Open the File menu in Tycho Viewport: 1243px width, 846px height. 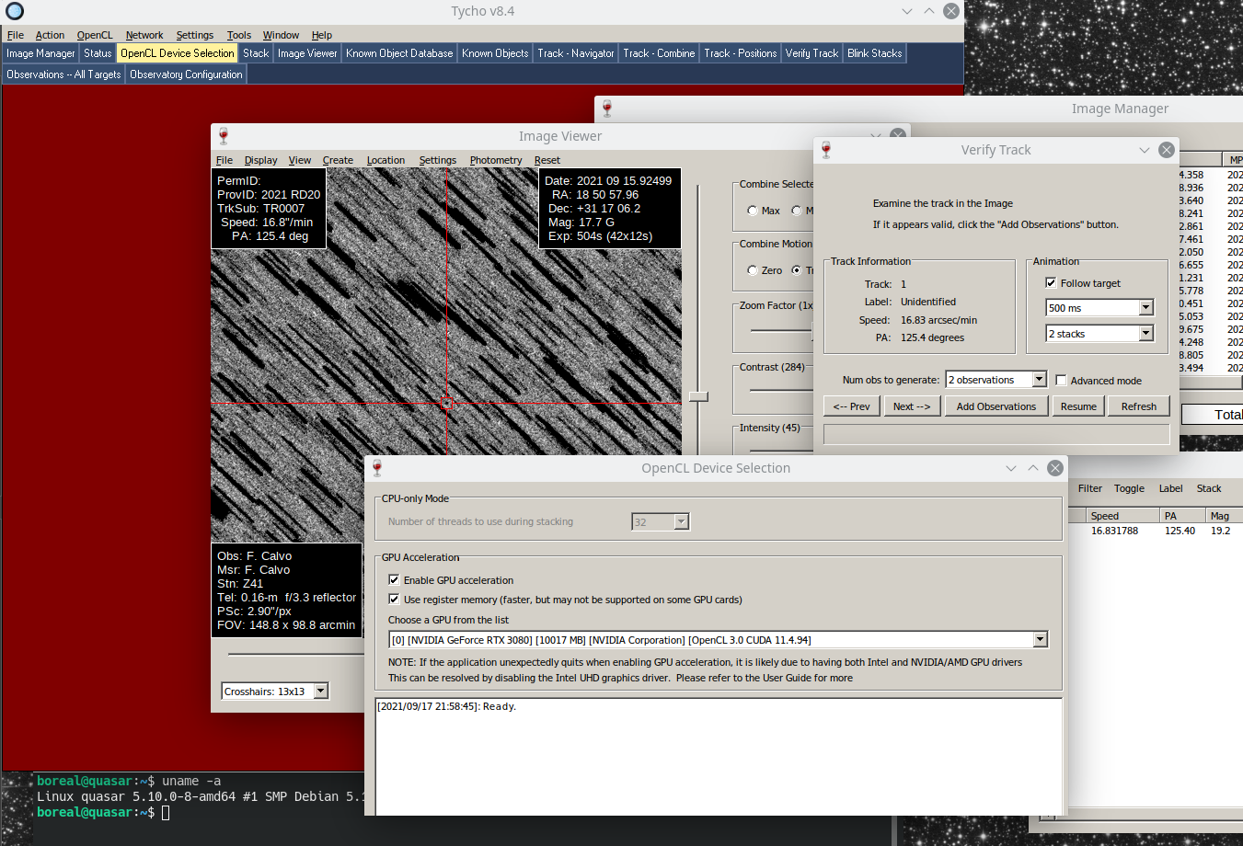[x=16, y=35]
